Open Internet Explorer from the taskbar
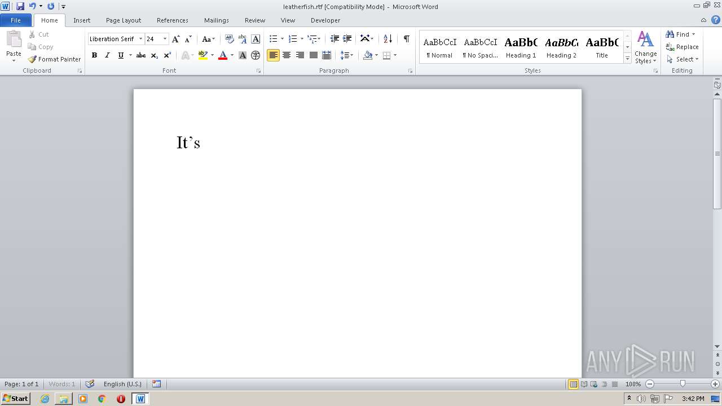 coord(45,399)
